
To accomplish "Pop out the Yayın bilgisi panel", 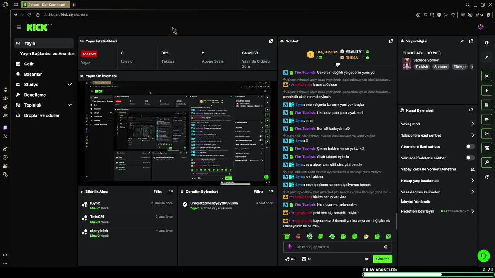I will (471, 41).
